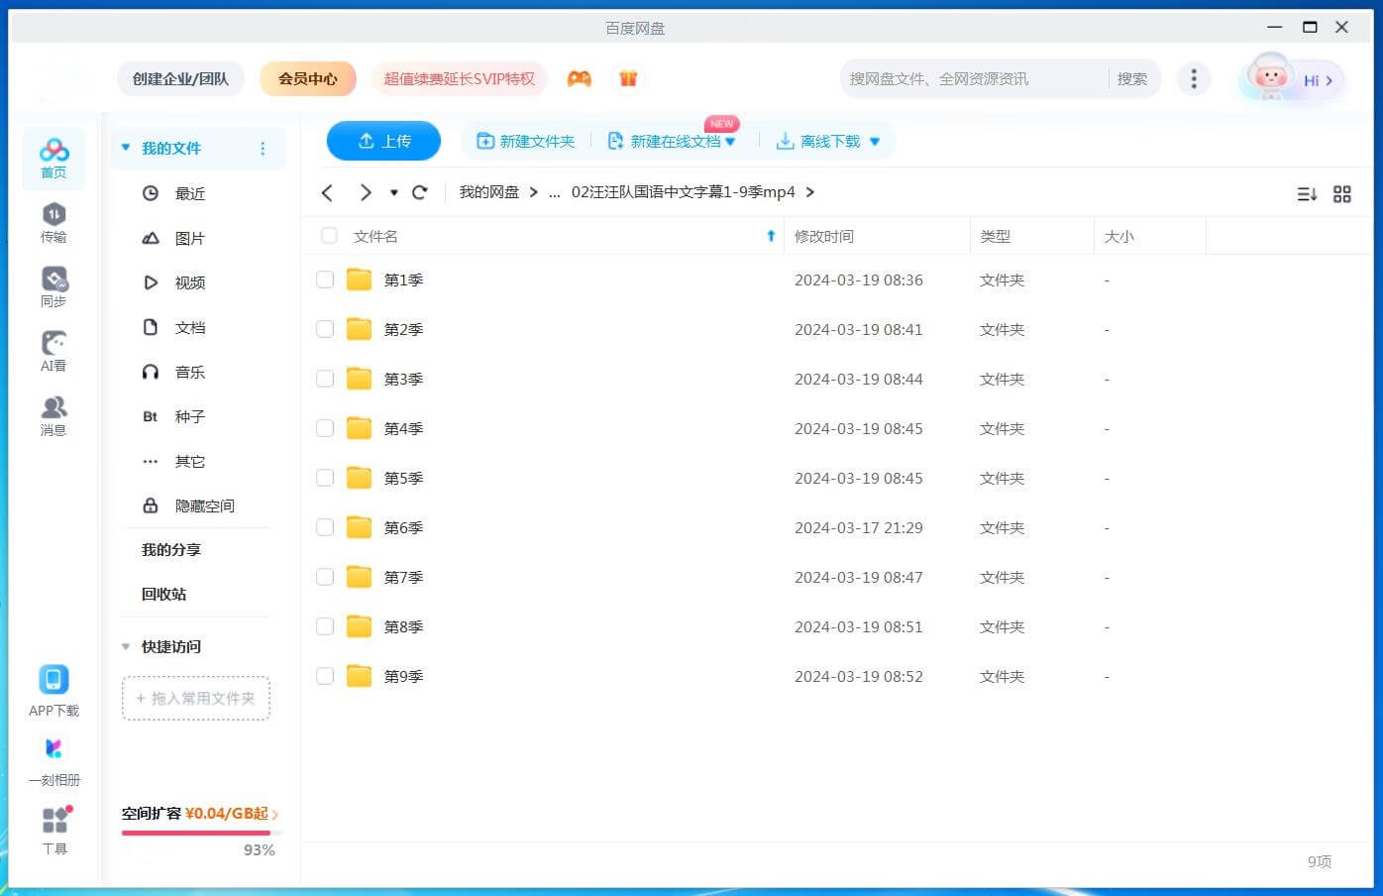Click the storage usage progress bar
The height and width of the screenshot is (896, 1383).
tap(197, 833)
